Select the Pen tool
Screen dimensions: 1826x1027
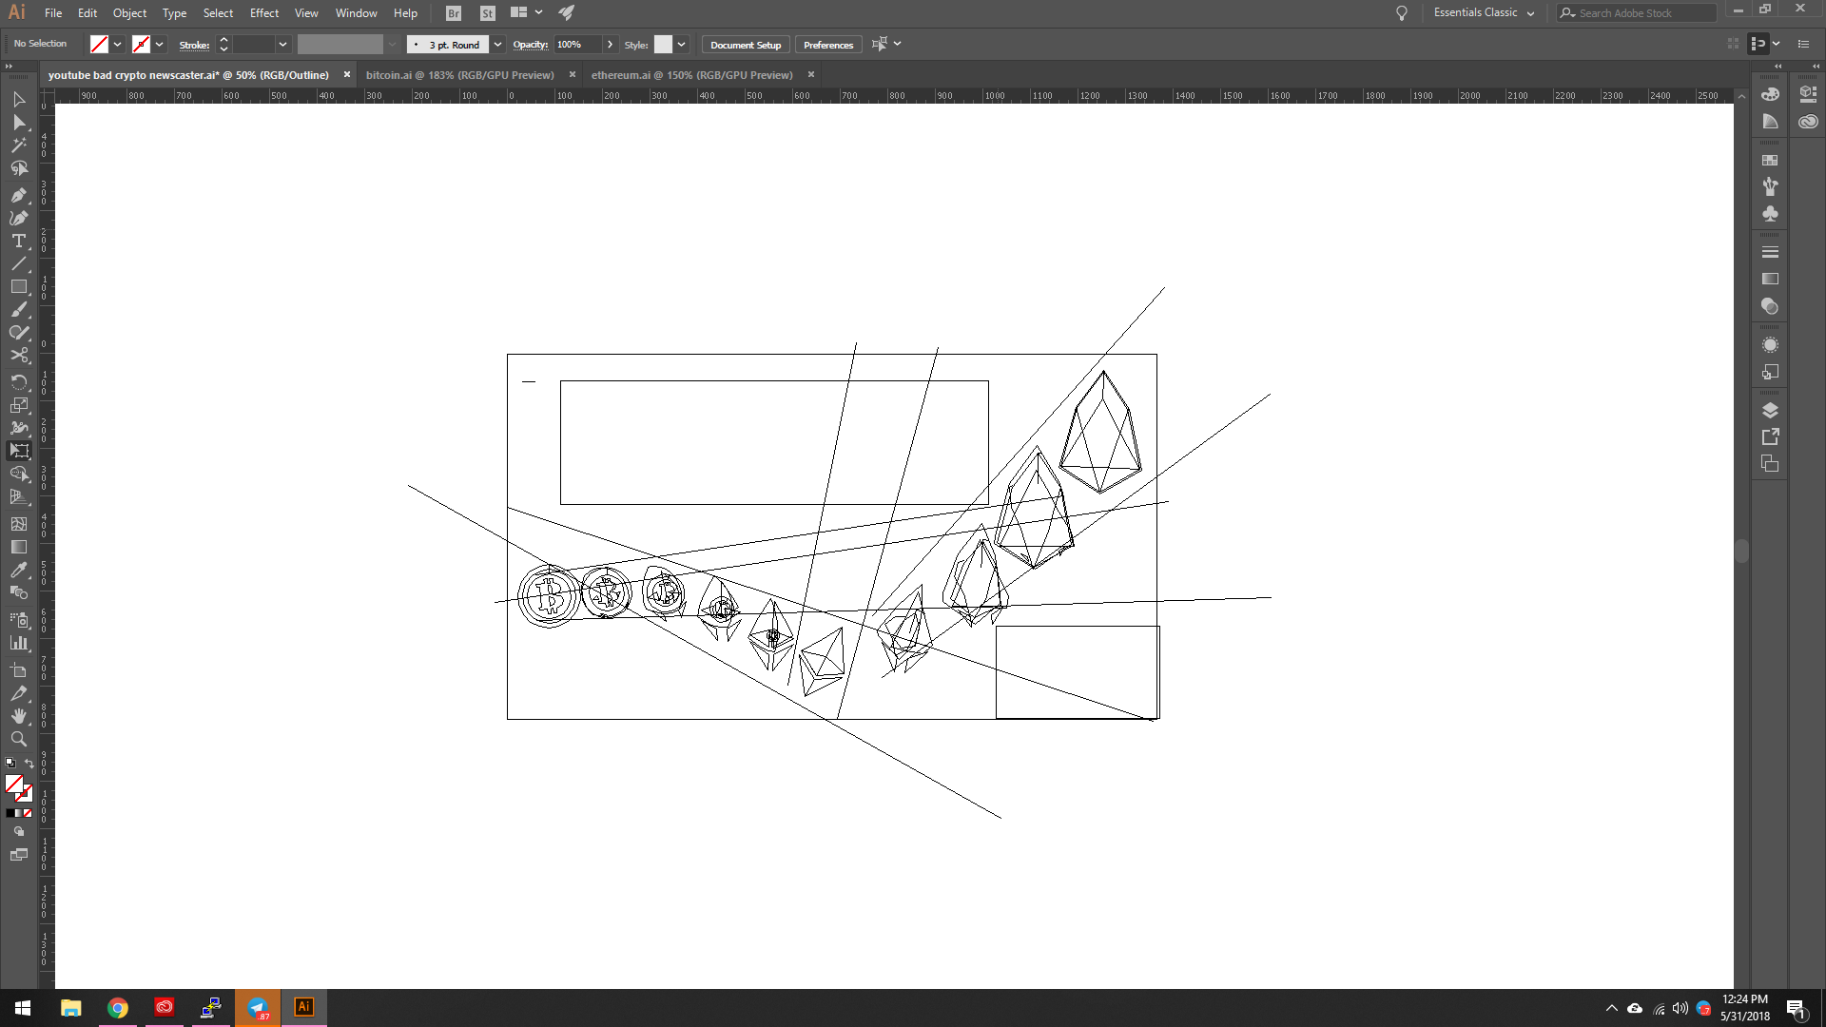[18, 195]
